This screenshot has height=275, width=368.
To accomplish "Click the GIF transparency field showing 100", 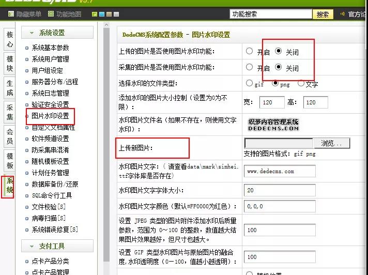I will tap(280, 257).
